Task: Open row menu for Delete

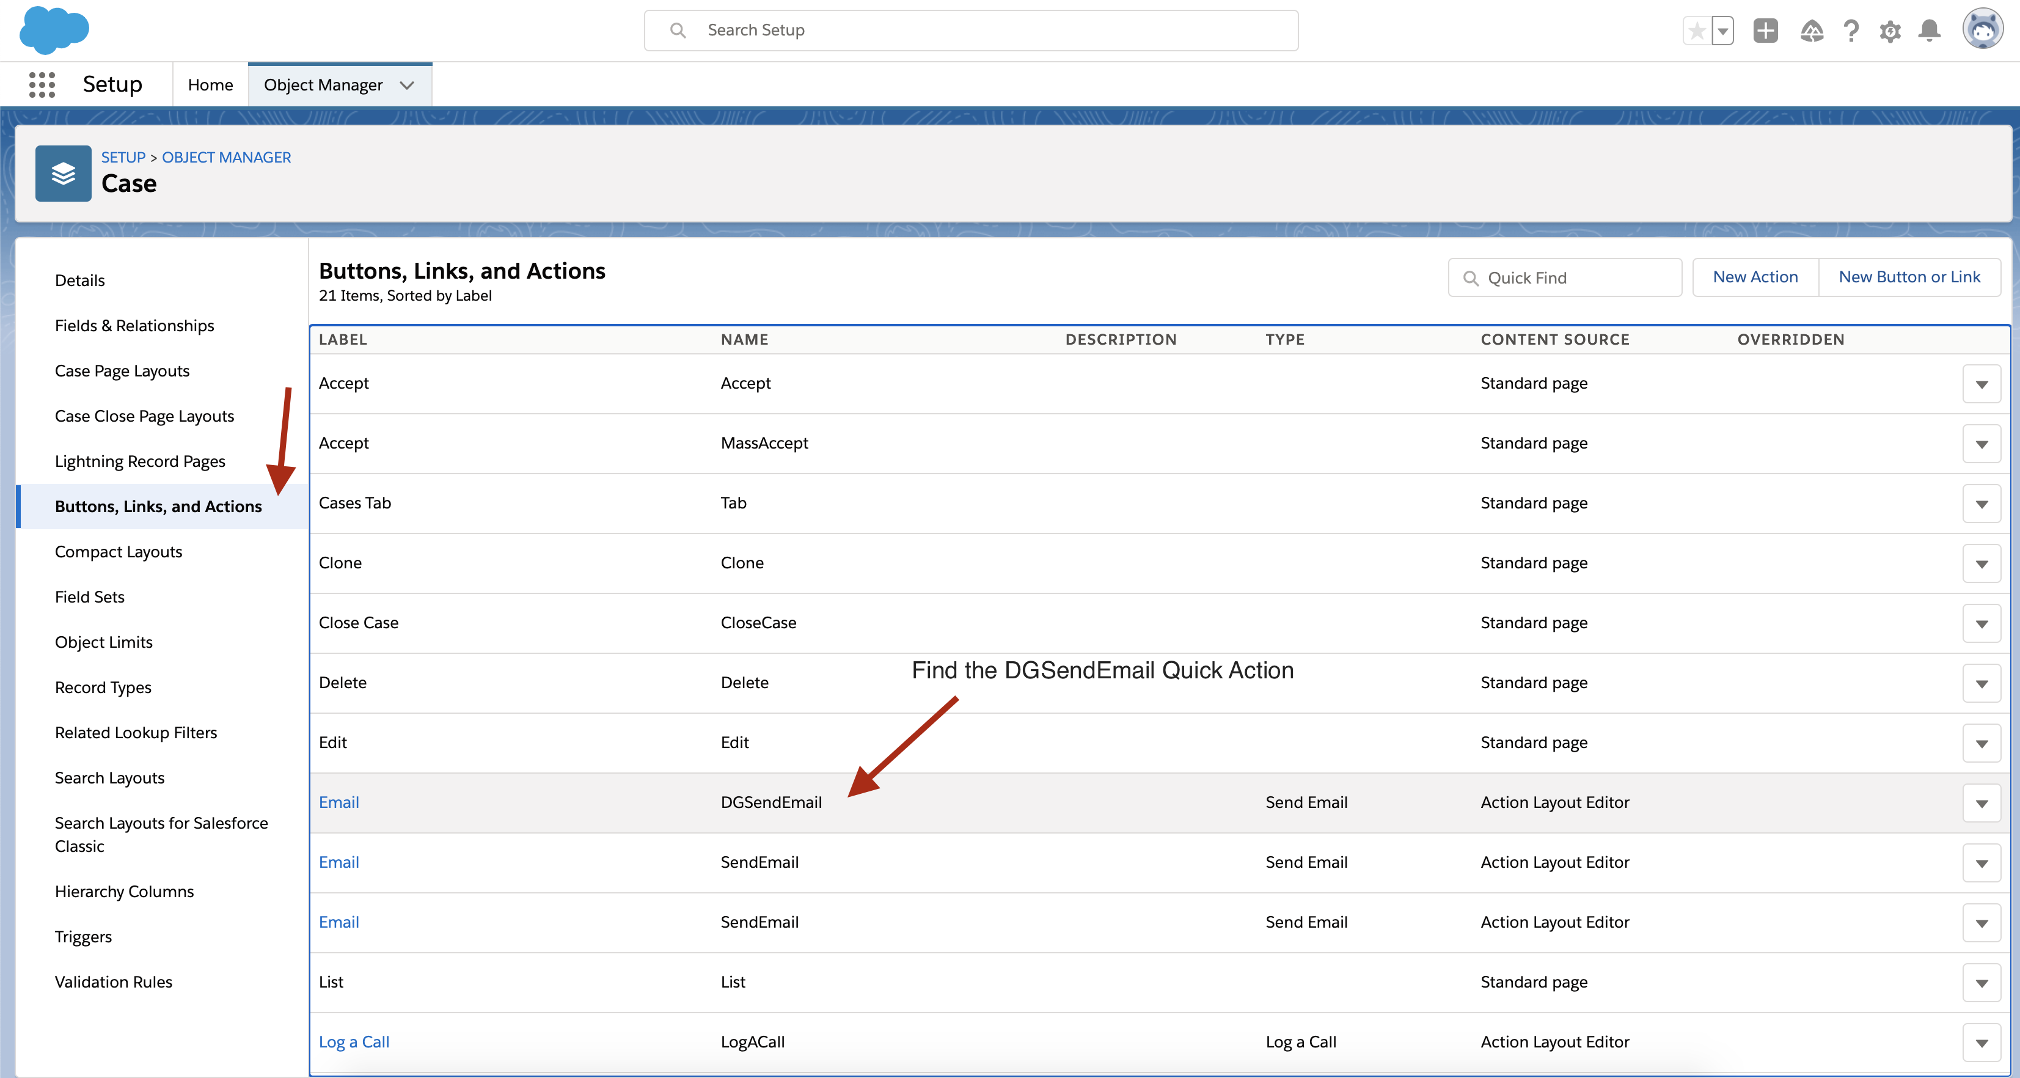Action: [x=1982, y=683]
